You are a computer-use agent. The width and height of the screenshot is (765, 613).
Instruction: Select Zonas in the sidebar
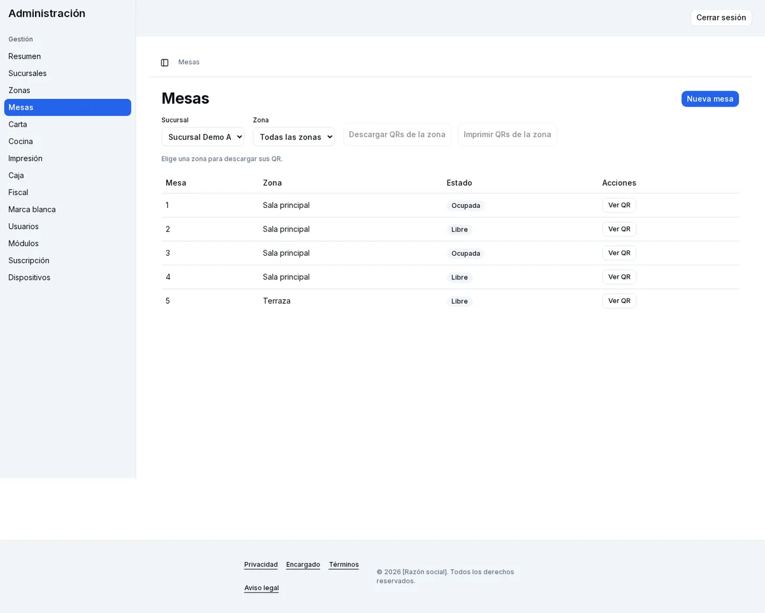coord(68,91)
